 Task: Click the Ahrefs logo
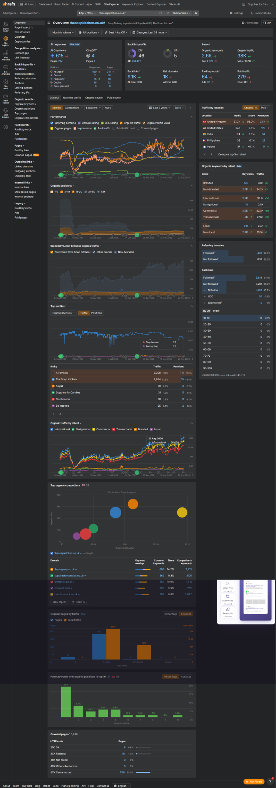tap(9, 4)
